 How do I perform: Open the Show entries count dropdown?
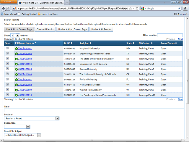tap(15, 35)
